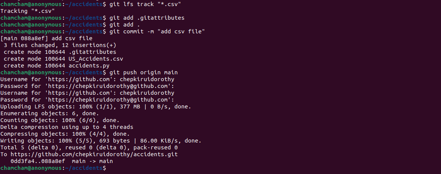Image resolution: width=441 pixels, height=174 pixels.
Task: Click the 'Enumerating objects: 6, done.' line
Action: pyautogui.click(x=50, y=113)
